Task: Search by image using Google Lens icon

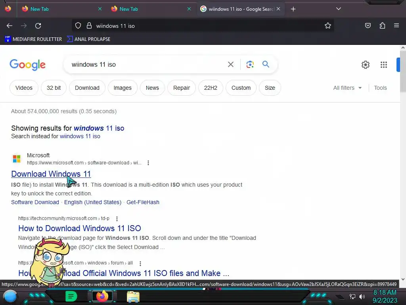Action: 250,64
